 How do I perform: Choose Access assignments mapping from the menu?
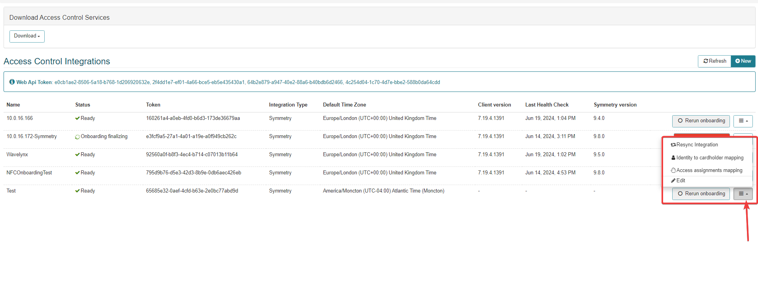709,170
